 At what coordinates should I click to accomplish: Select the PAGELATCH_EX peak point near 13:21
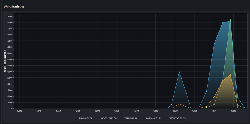click(179, 72)
